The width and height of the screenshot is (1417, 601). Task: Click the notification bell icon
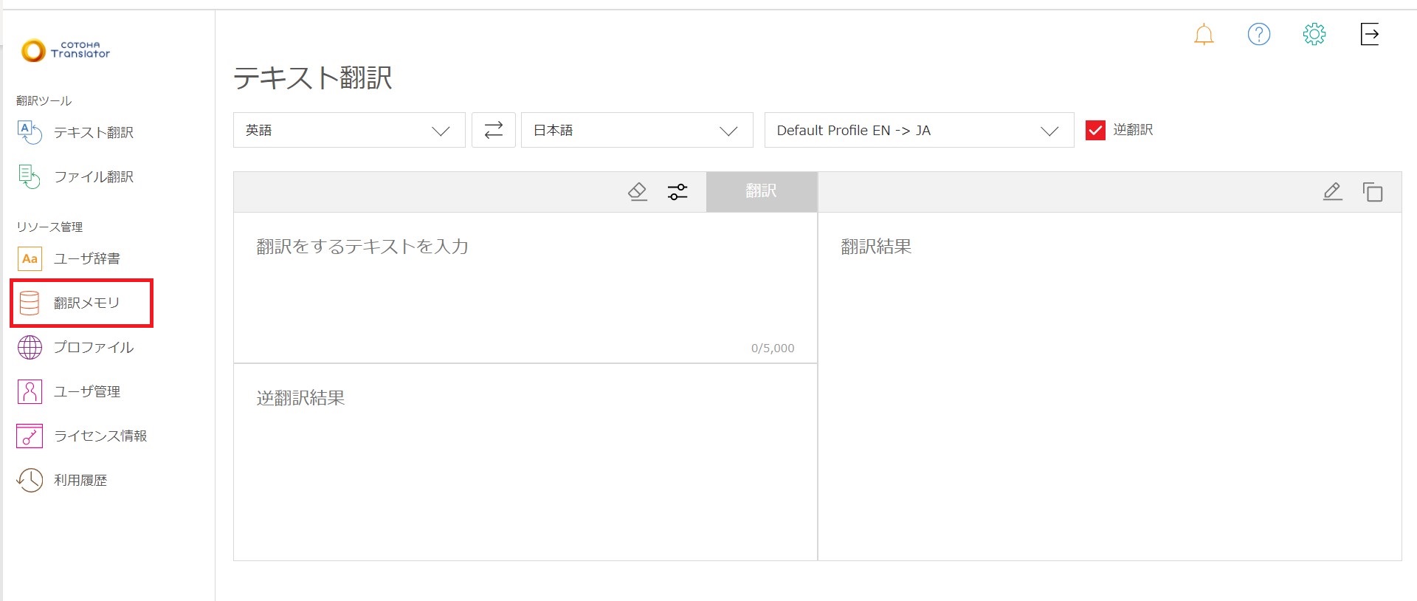tap(1204, 35)
